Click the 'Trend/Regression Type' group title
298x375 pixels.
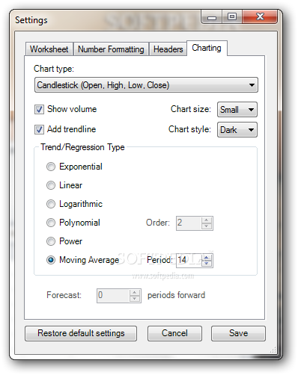(x=82, y=147)
